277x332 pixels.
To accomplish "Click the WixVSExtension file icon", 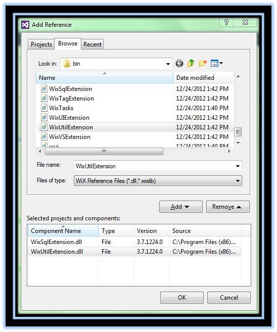I will 44,136.
